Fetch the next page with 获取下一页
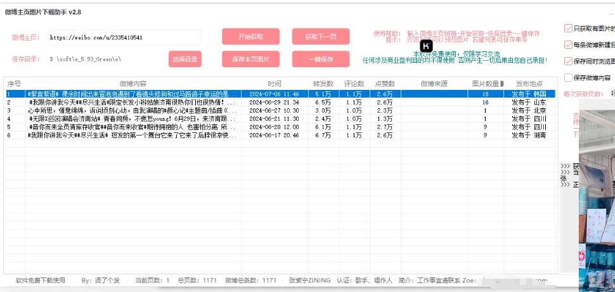Viewport: 615px width, 292px height. tap(320, 37)
